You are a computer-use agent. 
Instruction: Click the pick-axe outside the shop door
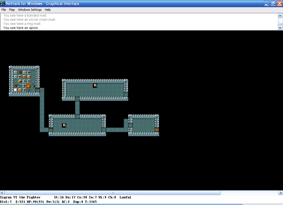42,90
